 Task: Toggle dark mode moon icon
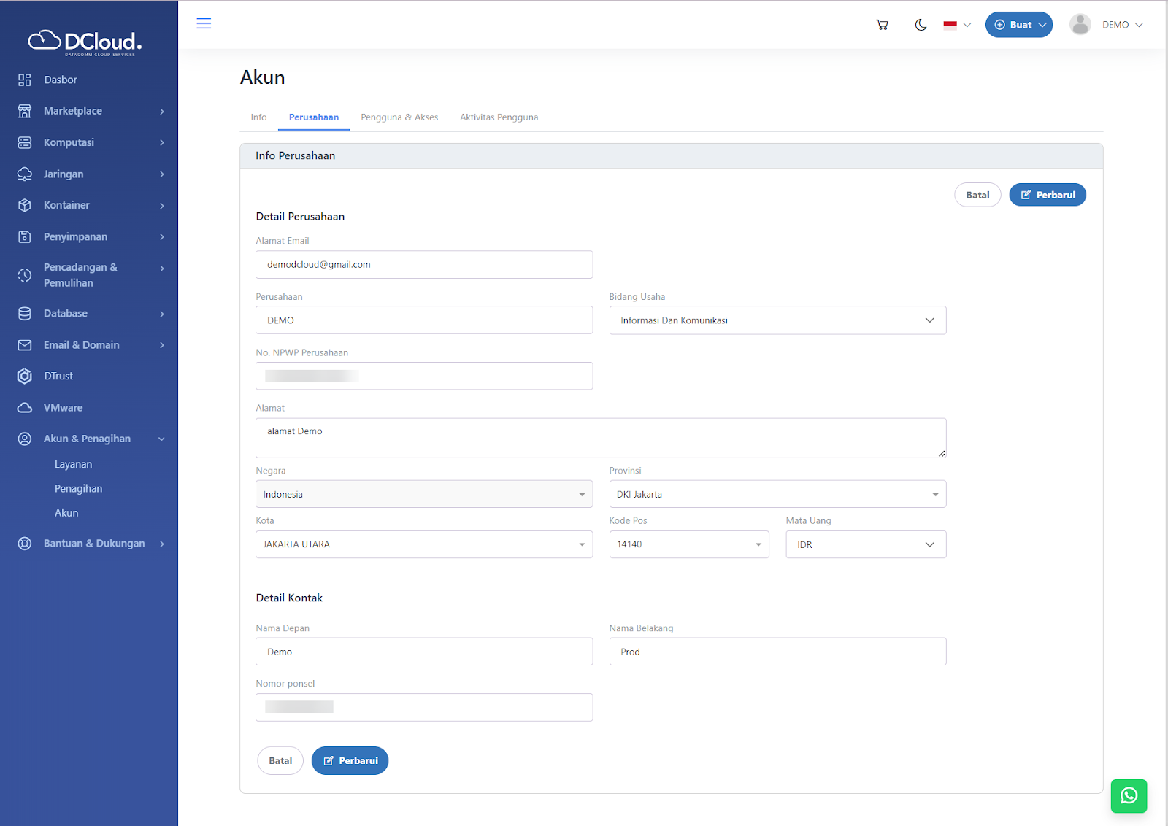pos(921,25)
